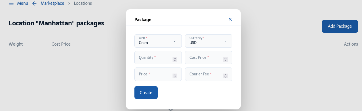Increase Courier Fee using up stepper
362x111 pixels.
225,75
